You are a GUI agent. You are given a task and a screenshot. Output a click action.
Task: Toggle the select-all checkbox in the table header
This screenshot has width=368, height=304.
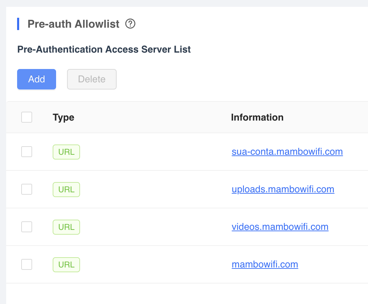[27, 117]
